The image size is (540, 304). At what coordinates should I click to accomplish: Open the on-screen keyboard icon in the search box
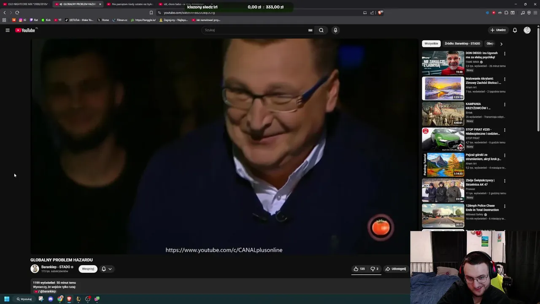pyautogui.click(x=310, y=30)
